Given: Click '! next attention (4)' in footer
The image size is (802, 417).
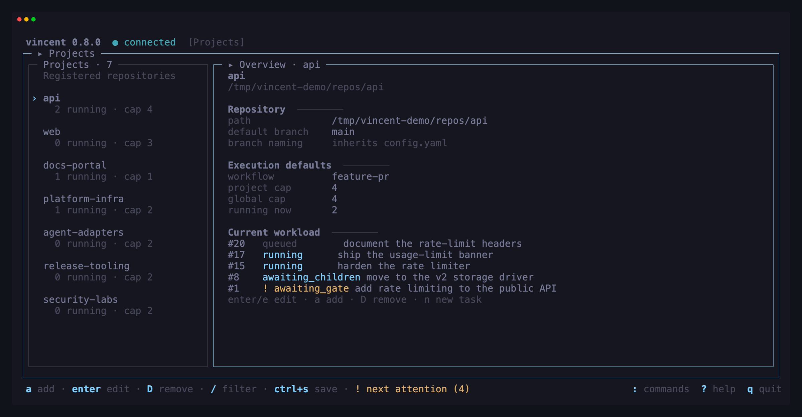Looking at the screenshot, I should tap(412, 389).
